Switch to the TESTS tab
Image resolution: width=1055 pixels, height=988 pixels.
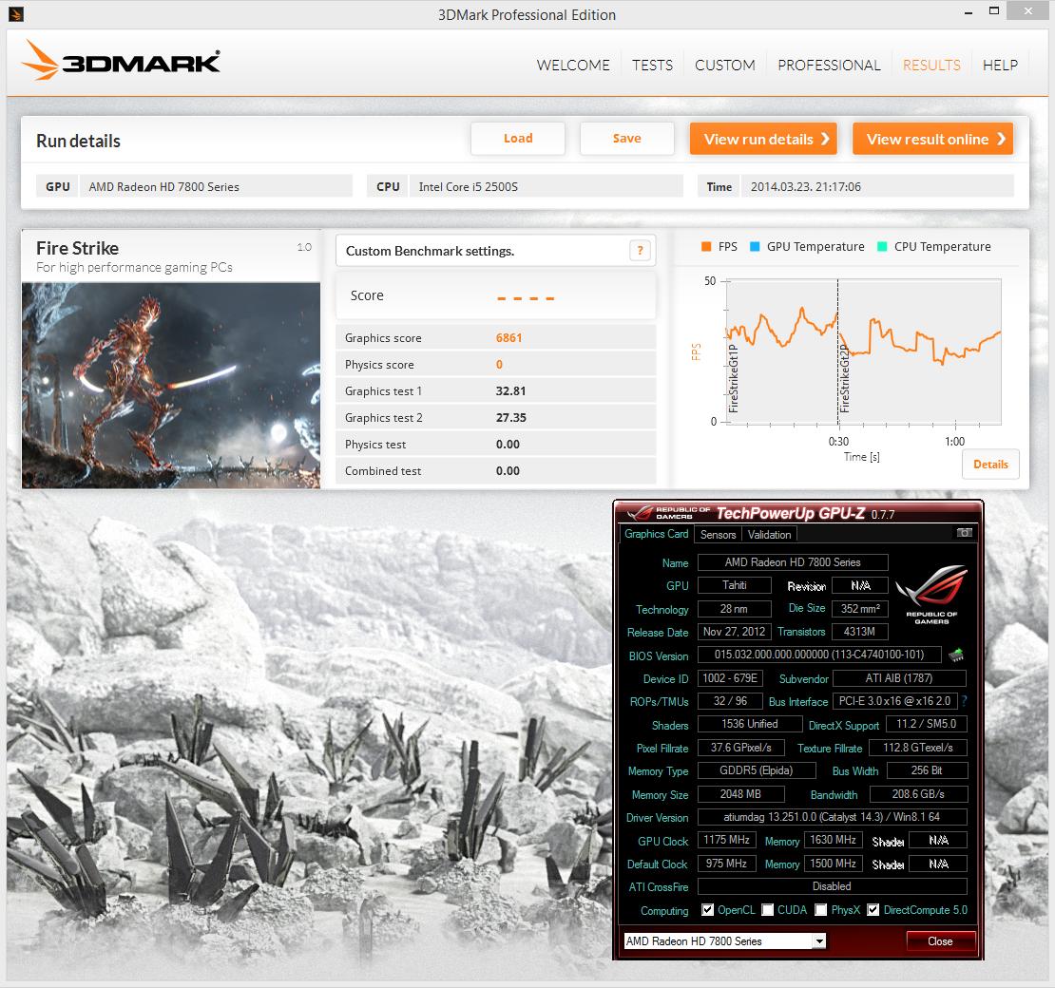click(x=652, y=66)
